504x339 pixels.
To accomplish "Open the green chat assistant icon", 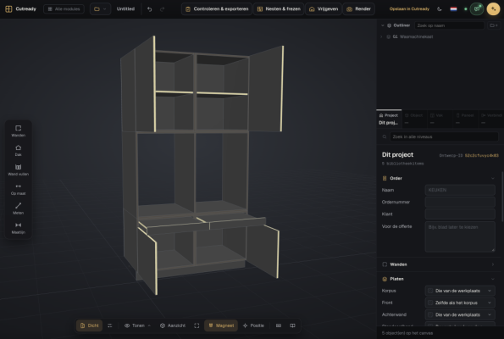I will pos(477,9).
